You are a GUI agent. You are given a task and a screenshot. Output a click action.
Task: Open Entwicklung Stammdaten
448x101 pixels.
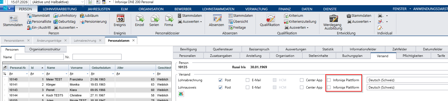359,16
